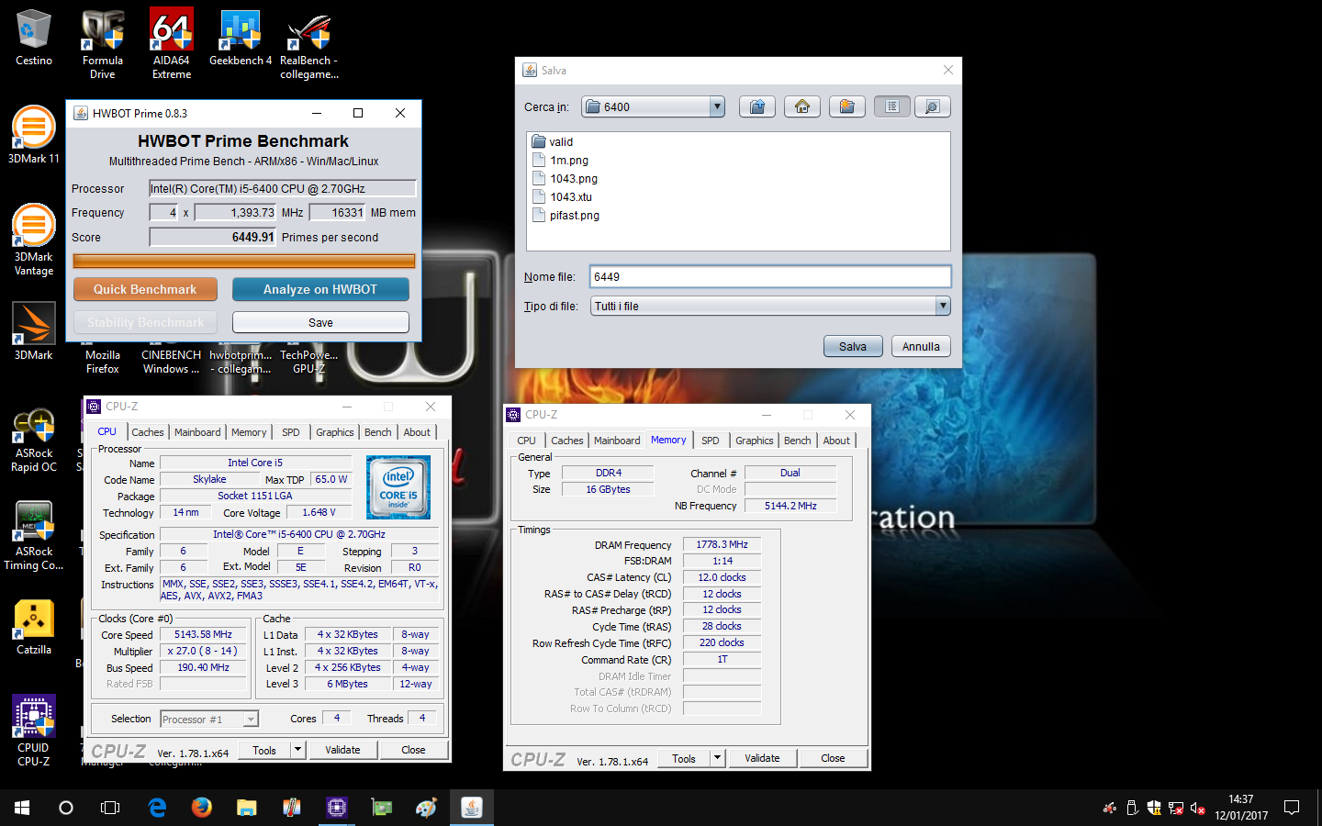Click the Salva button
The width and height of the screenshot is (1322, 826).
tap(853, 346)
